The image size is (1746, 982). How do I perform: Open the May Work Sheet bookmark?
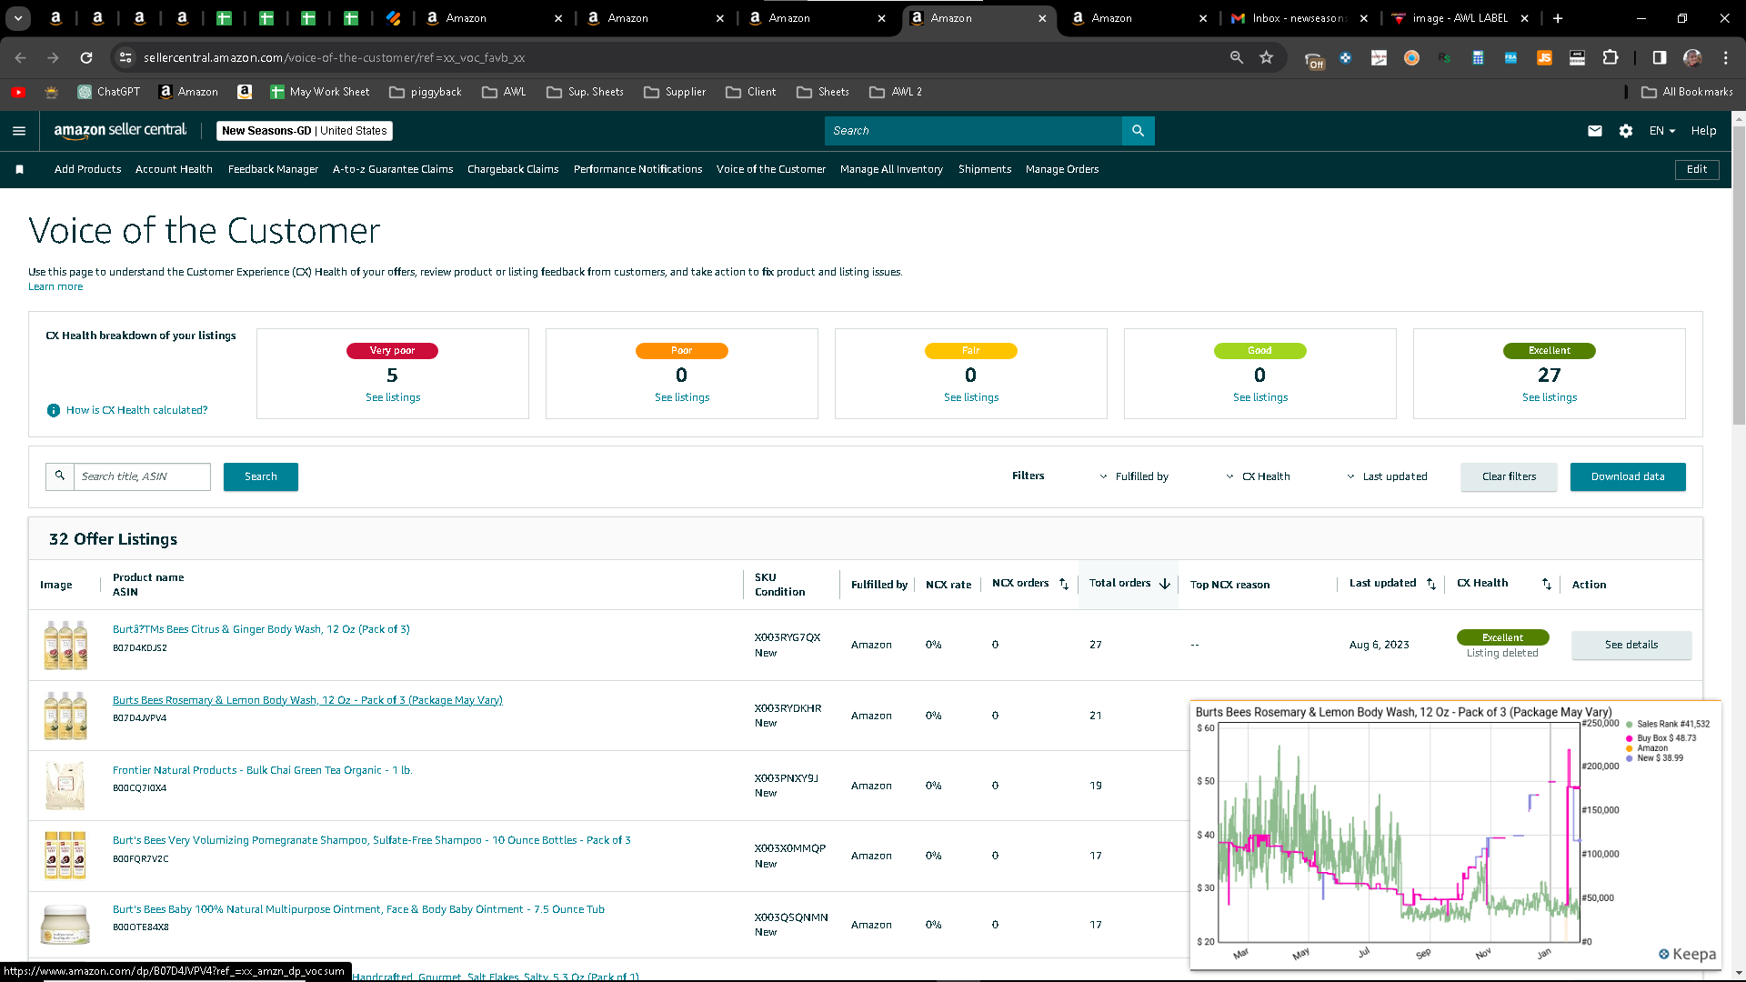320,92
